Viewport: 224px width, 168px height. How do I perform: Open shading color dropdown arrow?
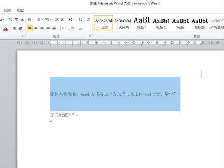(x=76, y=28)
